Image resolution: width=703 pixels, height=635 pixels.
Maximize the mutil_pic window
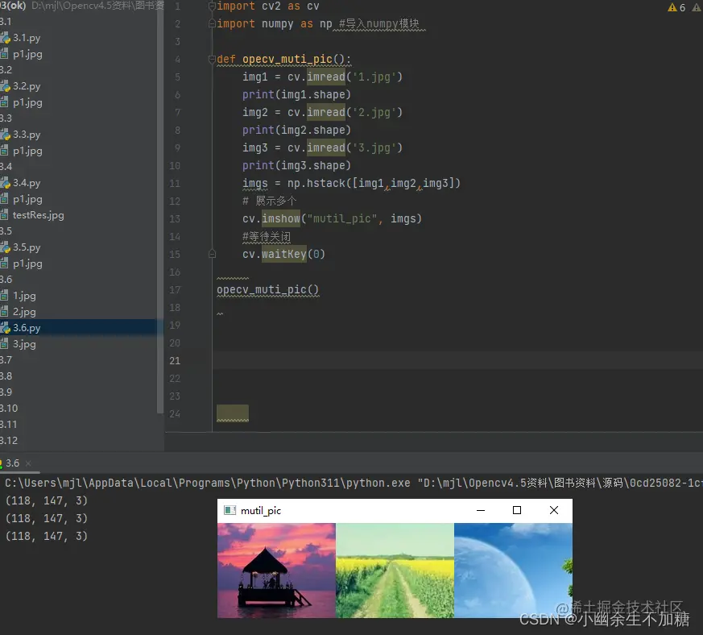coord(517,510)
